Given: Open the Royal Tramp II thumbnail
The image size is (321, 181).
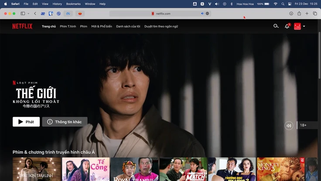Looking at the screenshot, I should click(x=134, y=169).
